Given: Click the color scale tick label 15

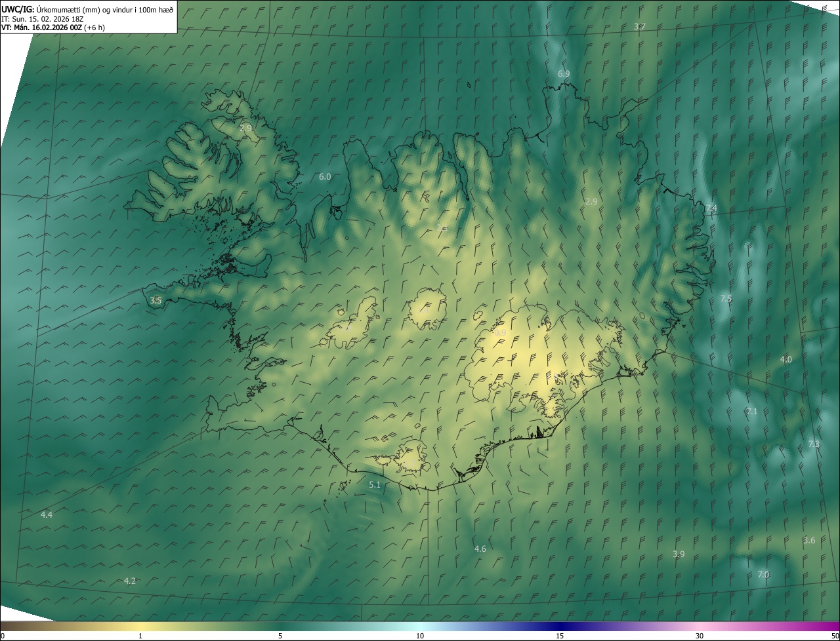Looking at the screenshot, I should (560, 636).
